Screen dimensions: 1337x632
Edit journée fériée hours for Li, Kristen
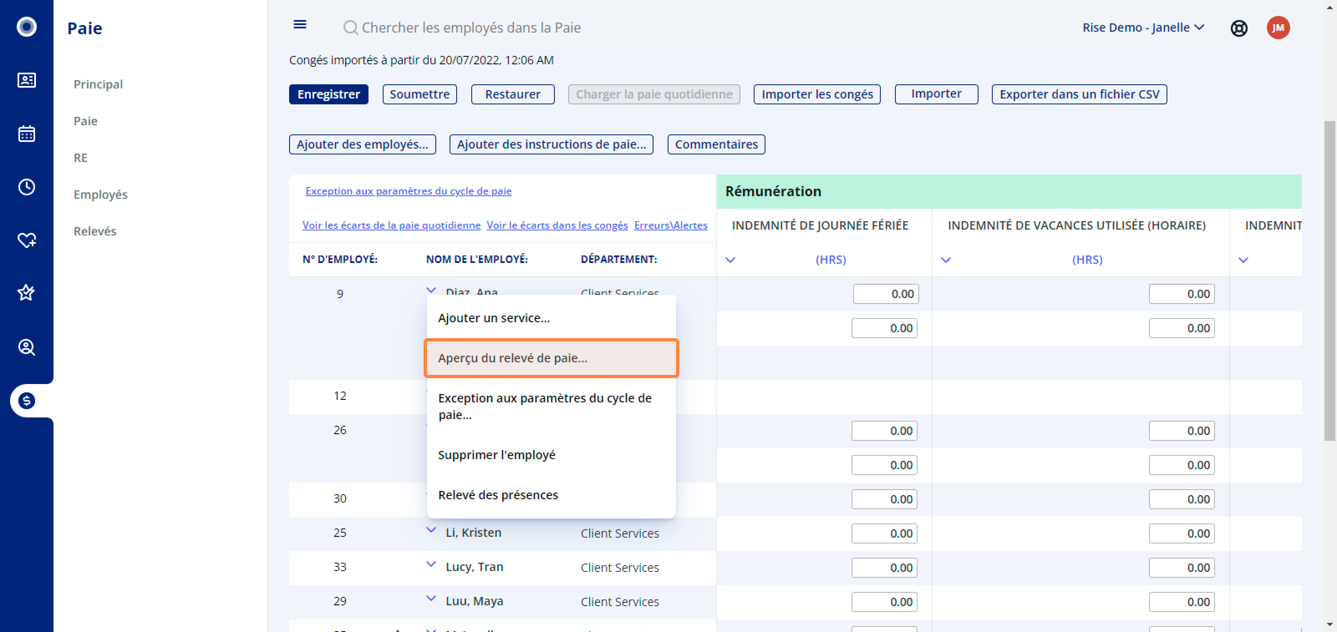(x=885, y=533)
